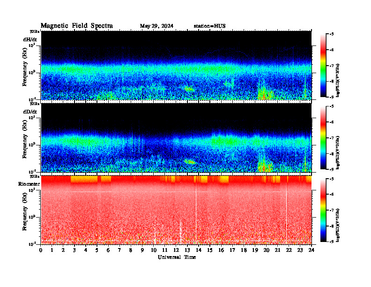Select the date text "May 29, 2024"
Screen dimensions: 371x287
(x=156, y=26)
